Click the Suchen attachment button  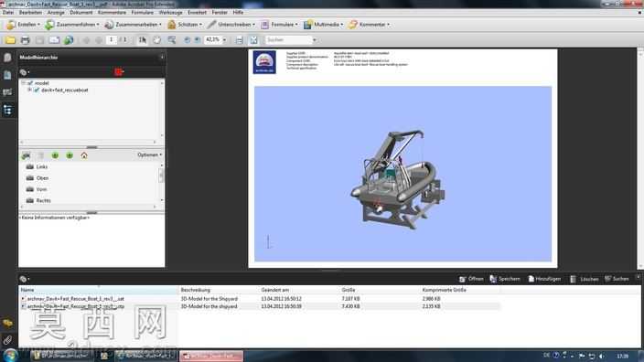pyautogui.click(x=617, y=279)
